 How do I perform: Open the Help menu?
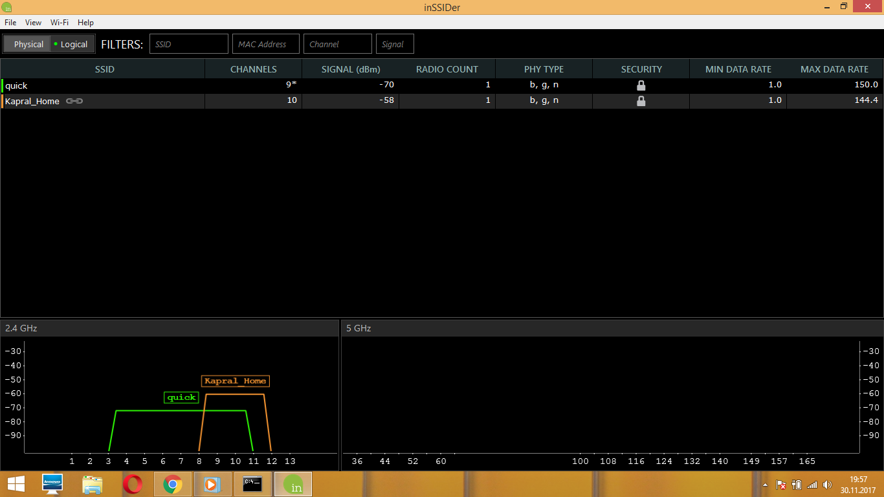[x=85, y=23]
